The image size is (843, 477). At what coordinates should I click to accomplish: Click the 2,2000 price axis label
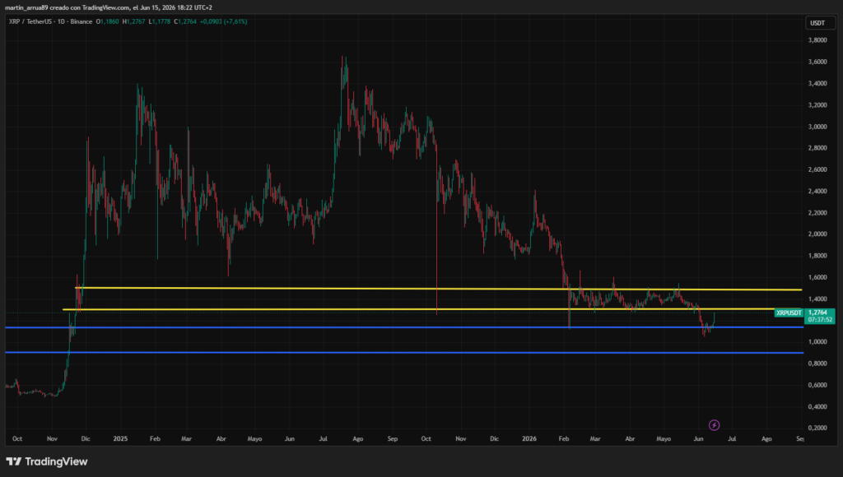coord(817,213)
